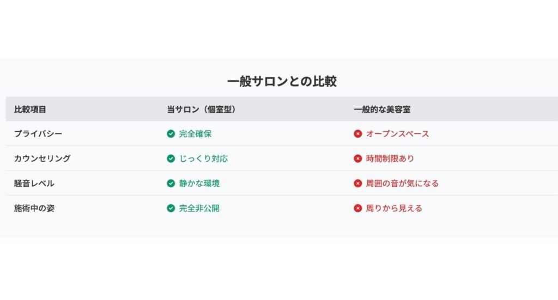Click the 当サロン（個室型） column header
This screenshot has width=558, height=300.
[203, 109]
